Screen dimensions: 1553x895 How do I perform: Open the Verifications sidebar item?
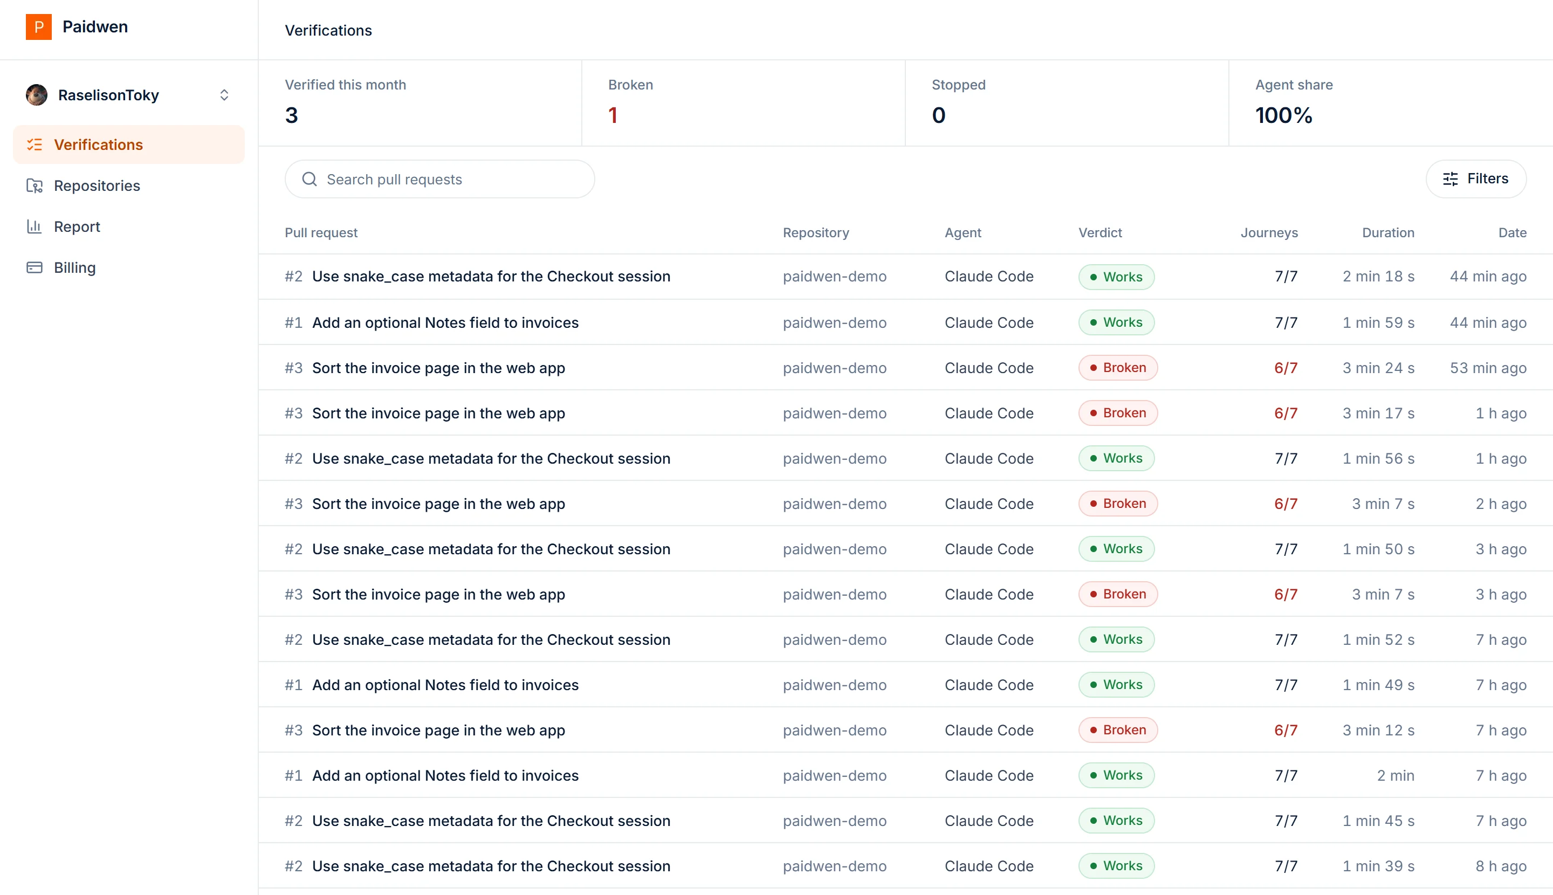pos(129,144)
